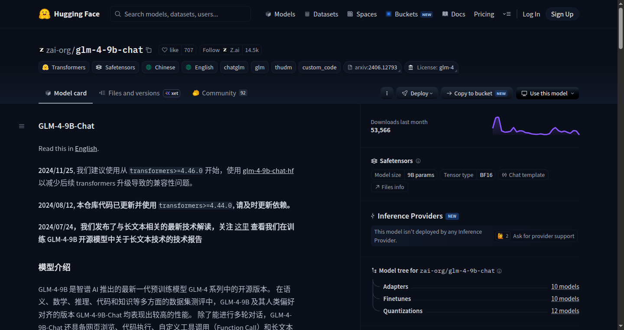Open Files info button
This screenshot has height=330, width=624.
pos(390,187)
